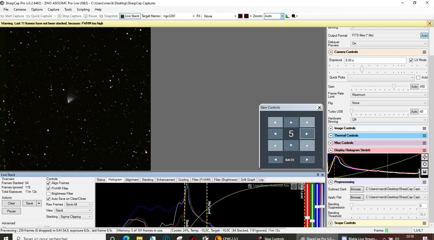Open the Frame Rate Limit dropdown
Image resolution: width=434 pixels, height=240 pixels.
389,95
